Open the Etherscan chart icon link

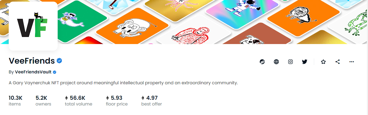(x=262, y=62)
